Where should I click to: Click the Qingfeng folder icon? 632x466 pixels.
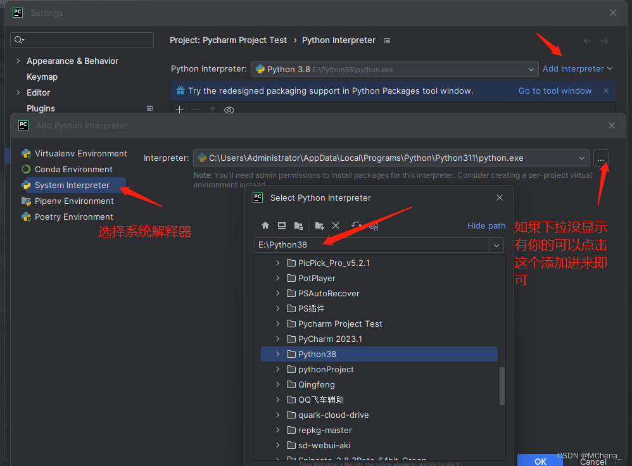point(291,384)
